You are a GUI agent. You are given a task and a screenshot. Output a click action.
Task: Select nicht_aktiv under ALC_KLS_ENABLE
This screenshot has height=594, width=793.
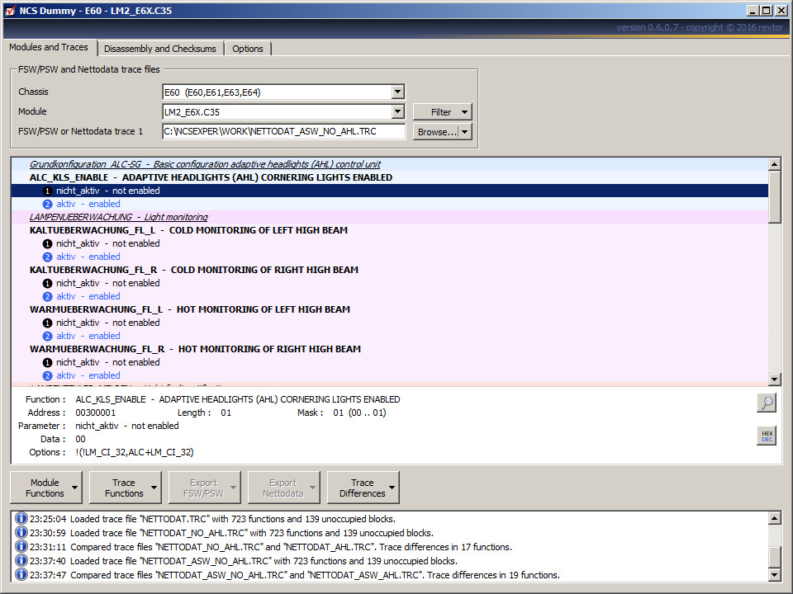pos(389,191)
